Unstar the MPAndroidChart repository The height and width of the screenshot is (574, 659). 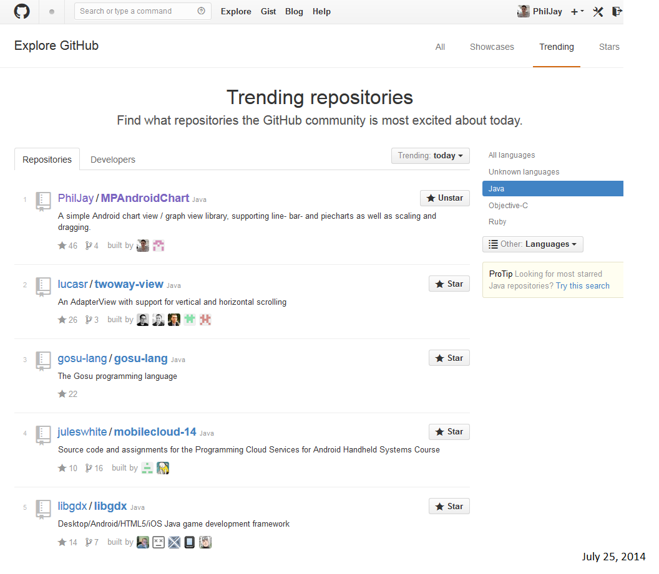(x=444, y=198)
